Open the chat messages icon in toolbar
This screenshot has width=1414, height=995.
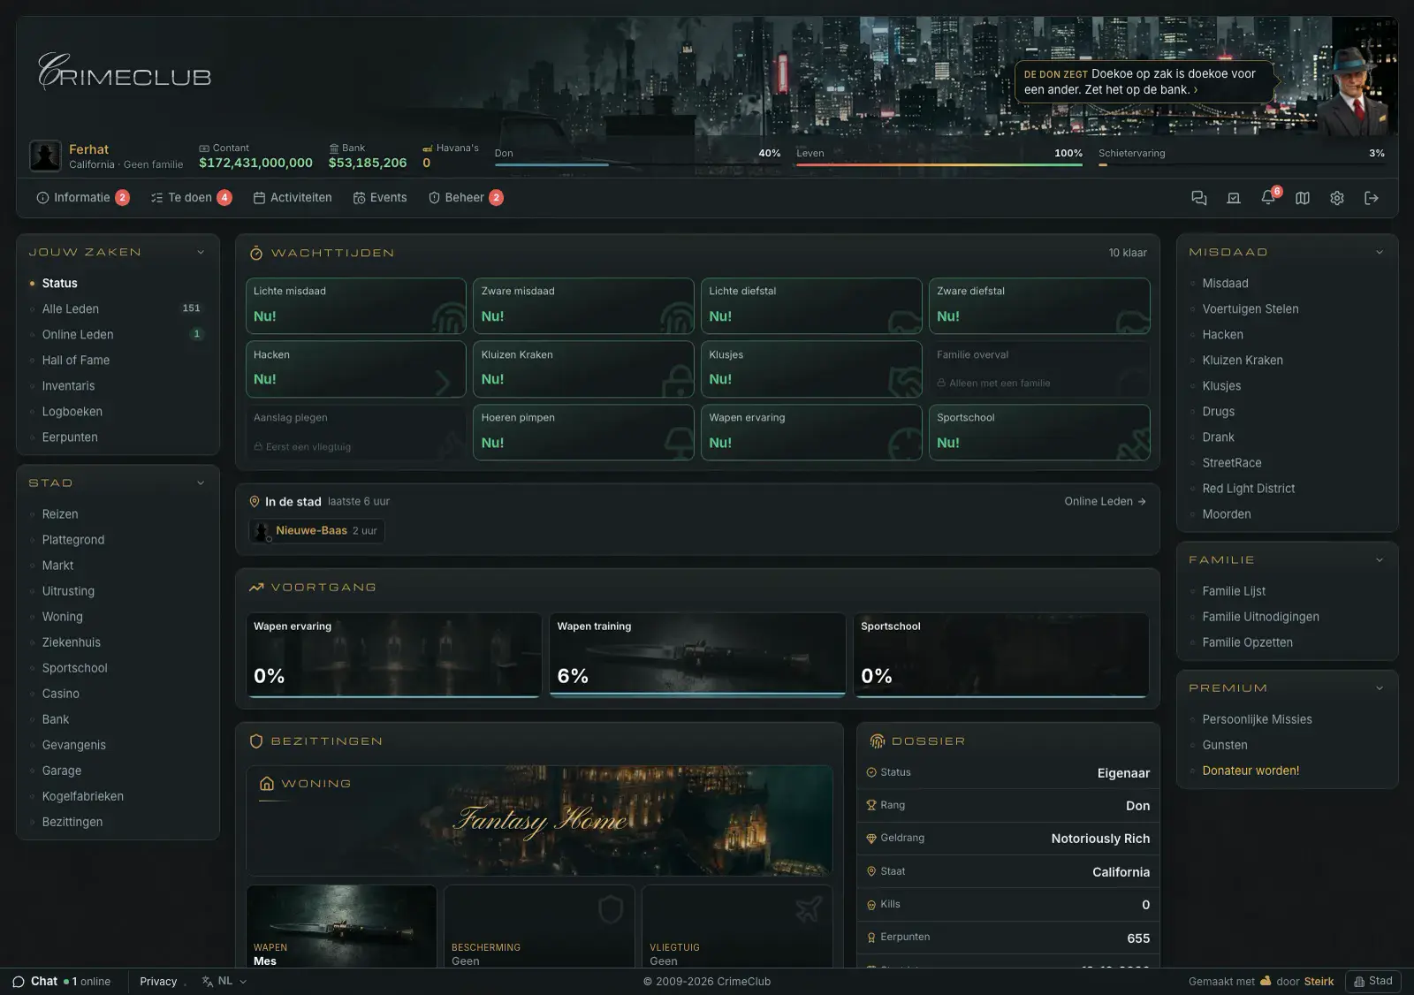[1198, 198]
